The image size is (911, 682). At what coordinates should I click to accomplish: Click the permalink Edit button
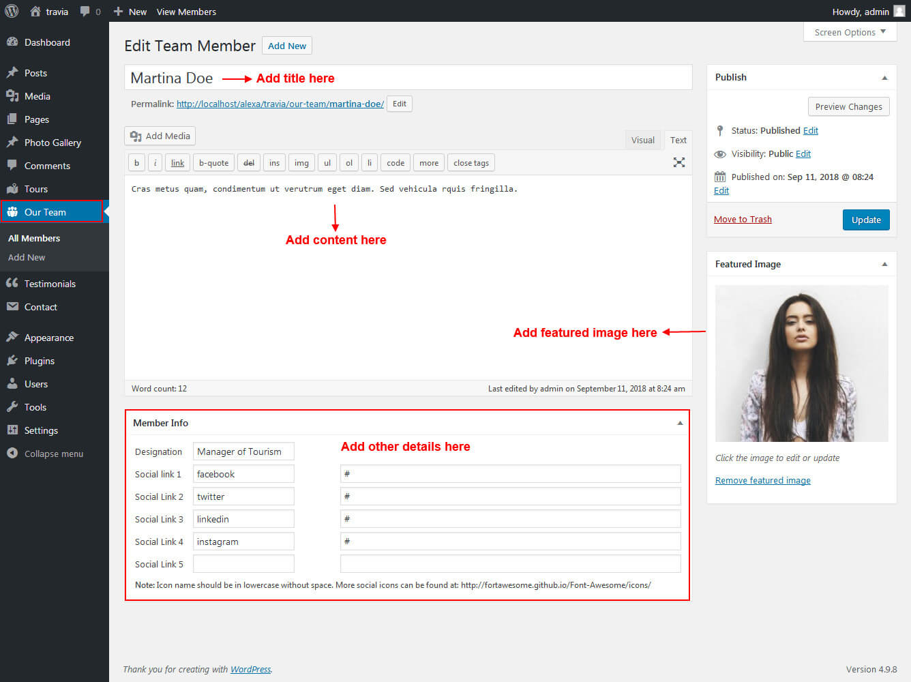400,104
